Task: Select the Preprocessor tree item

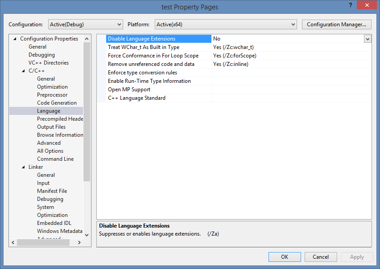Action: click(52, 94)
